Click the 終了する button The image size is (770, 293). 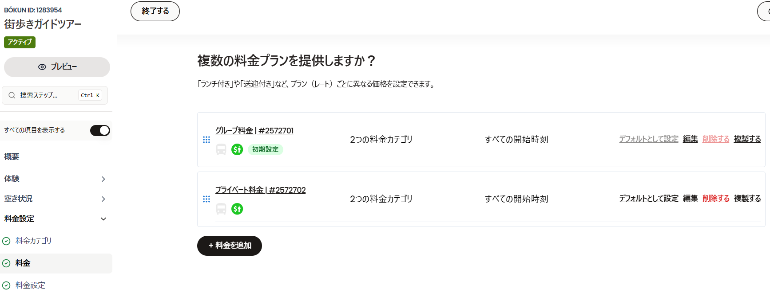coord(155,11)
